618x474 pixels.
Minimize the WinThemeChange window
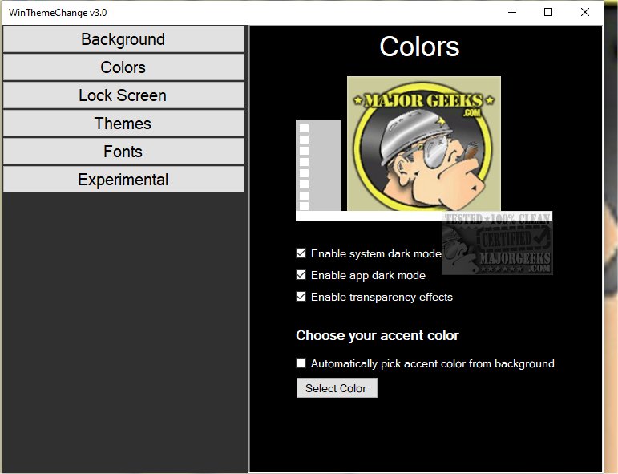point(512,13)
